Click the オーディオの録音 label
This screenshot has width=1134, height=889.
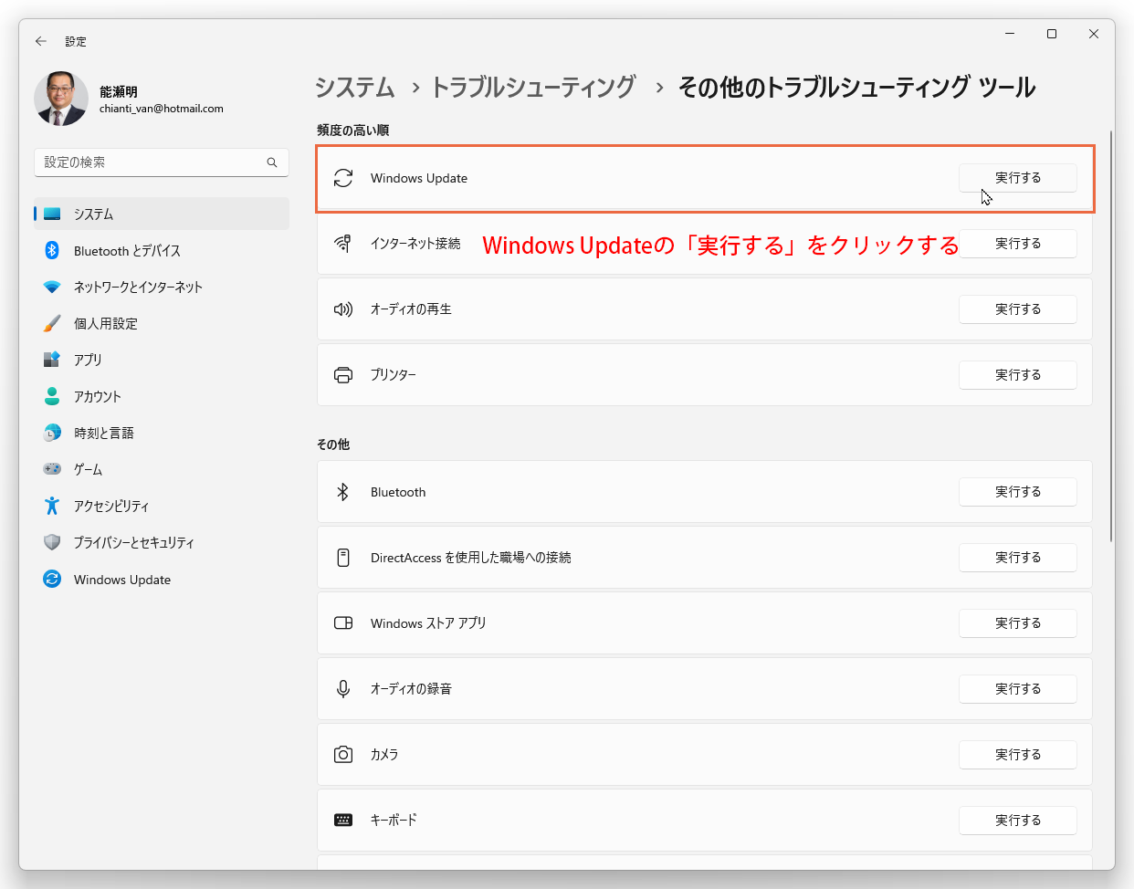(x=411, y=689)
